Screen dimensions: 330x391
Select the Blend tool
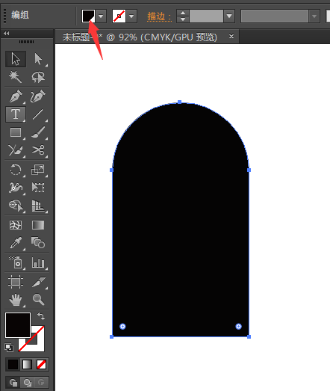point(38,243)
